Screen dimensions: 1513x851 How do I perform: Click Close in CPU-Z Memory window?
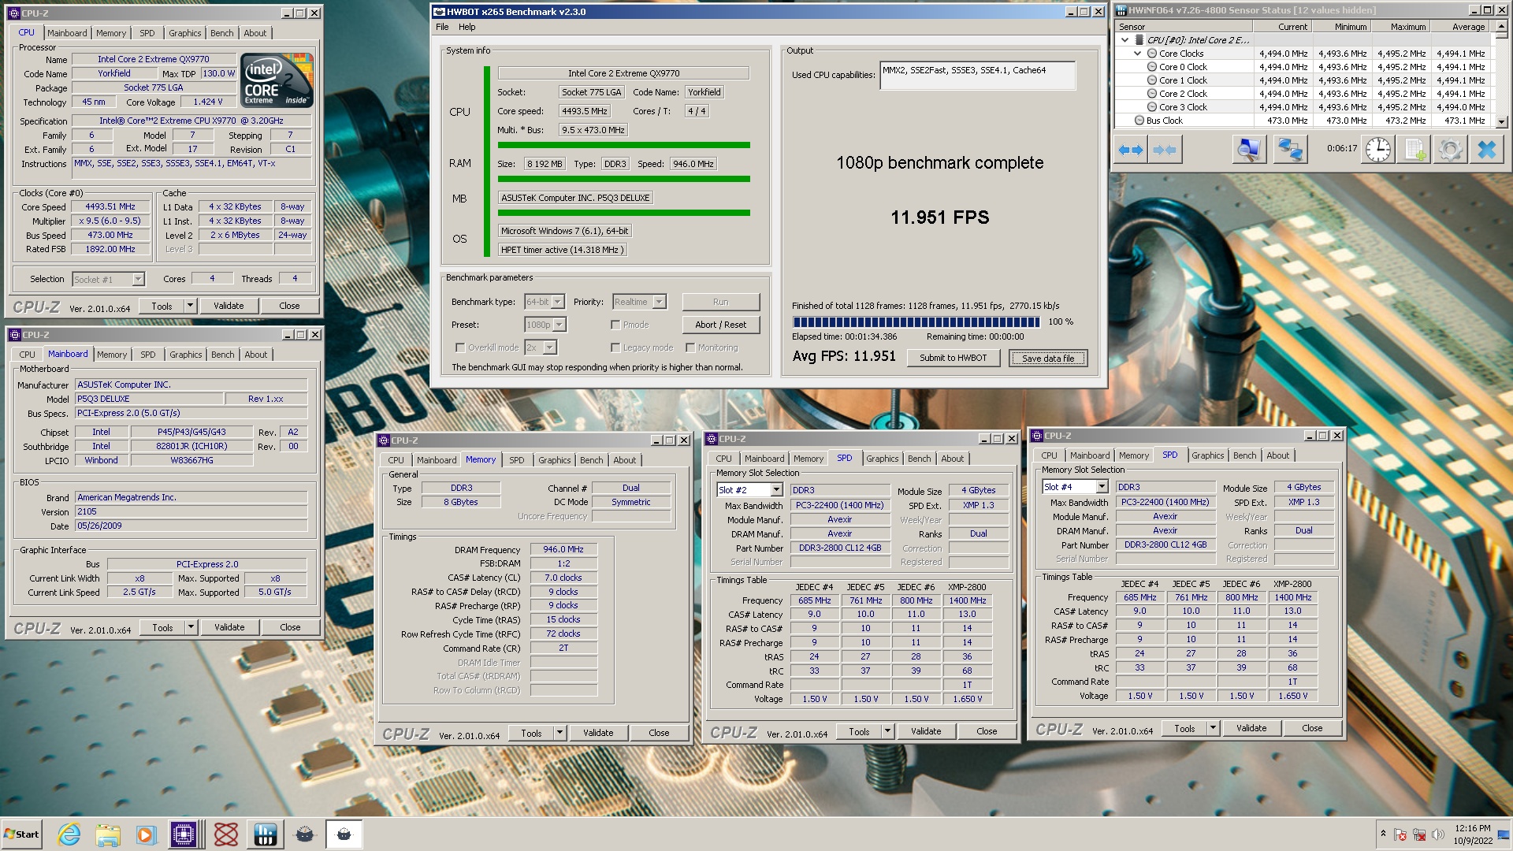pos(659,733)
